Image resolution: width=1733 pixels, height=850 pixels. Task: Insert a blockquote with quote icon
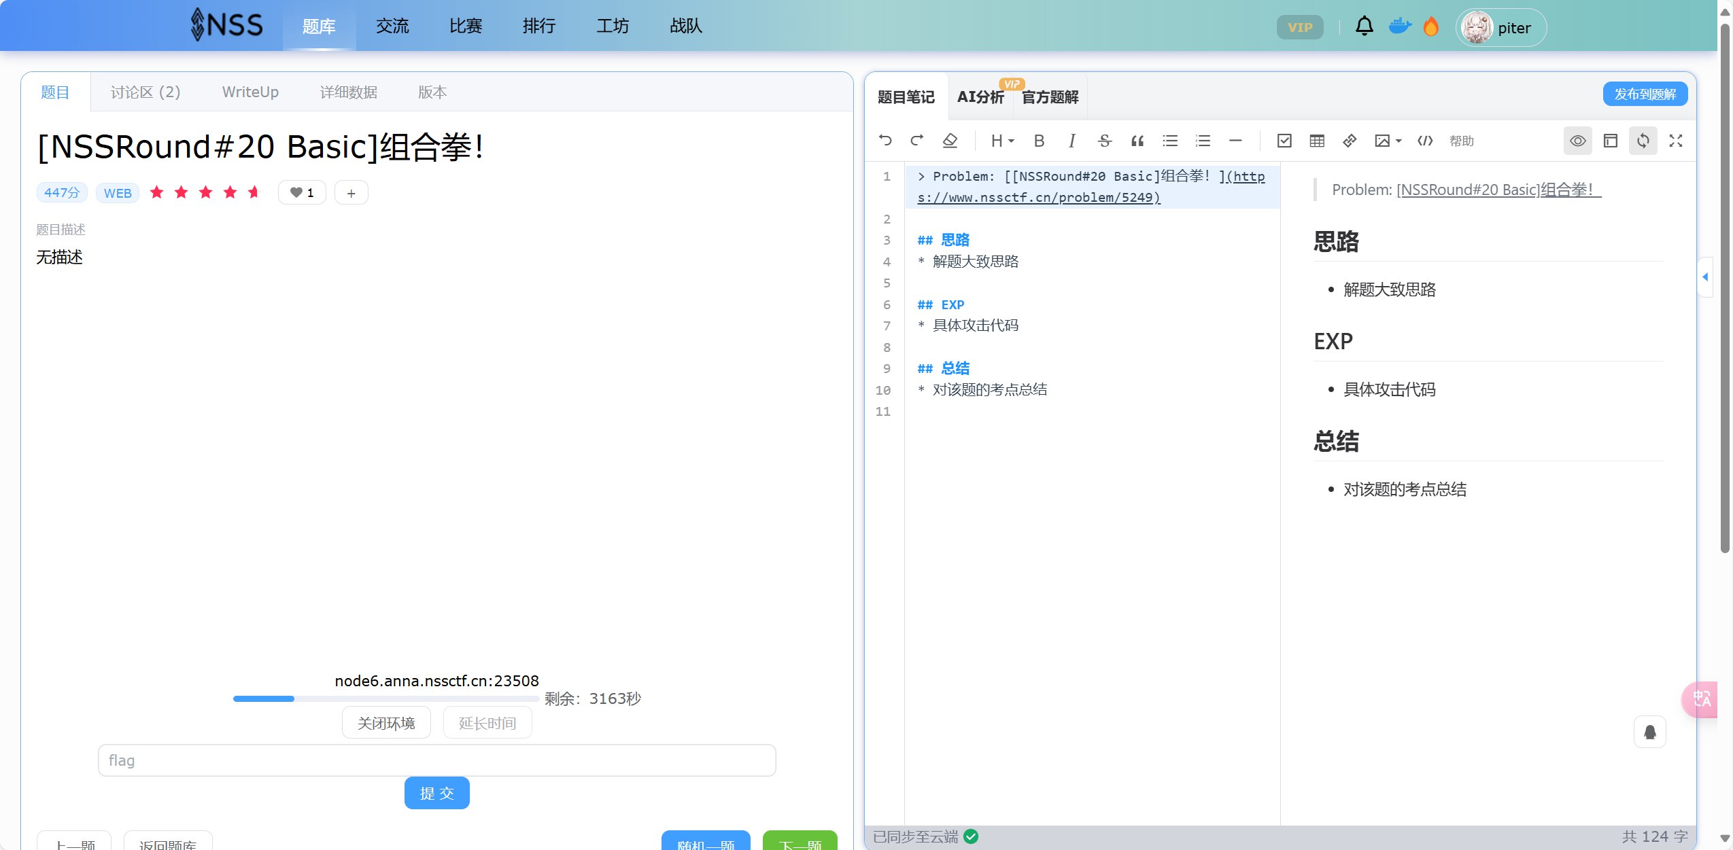[x=1137, y=141]
